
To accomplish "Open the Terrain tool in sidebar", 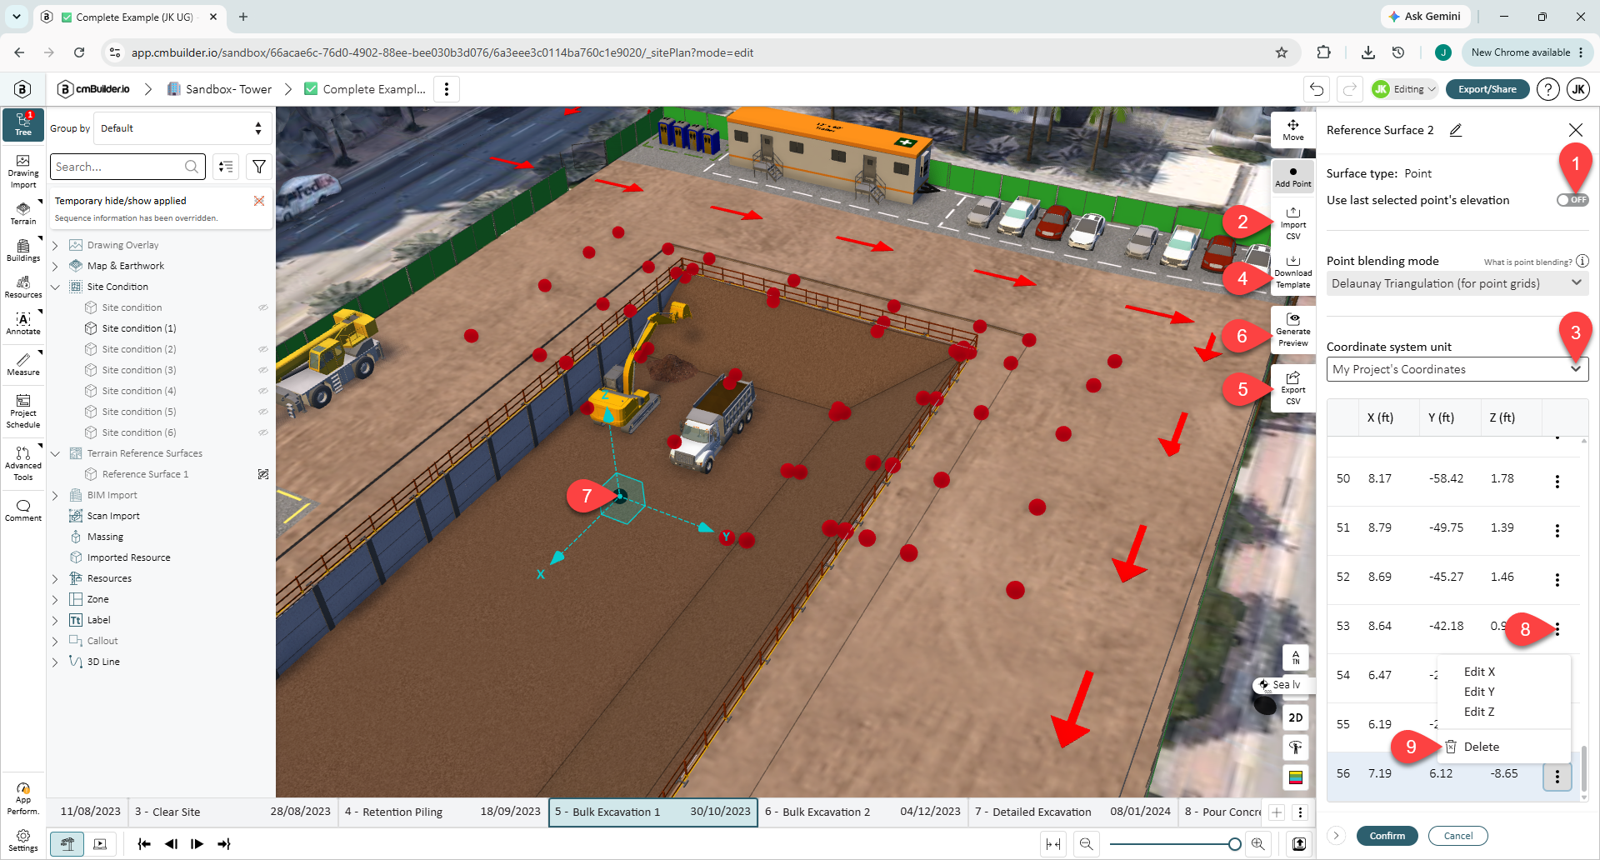I will tap(23, 212).
